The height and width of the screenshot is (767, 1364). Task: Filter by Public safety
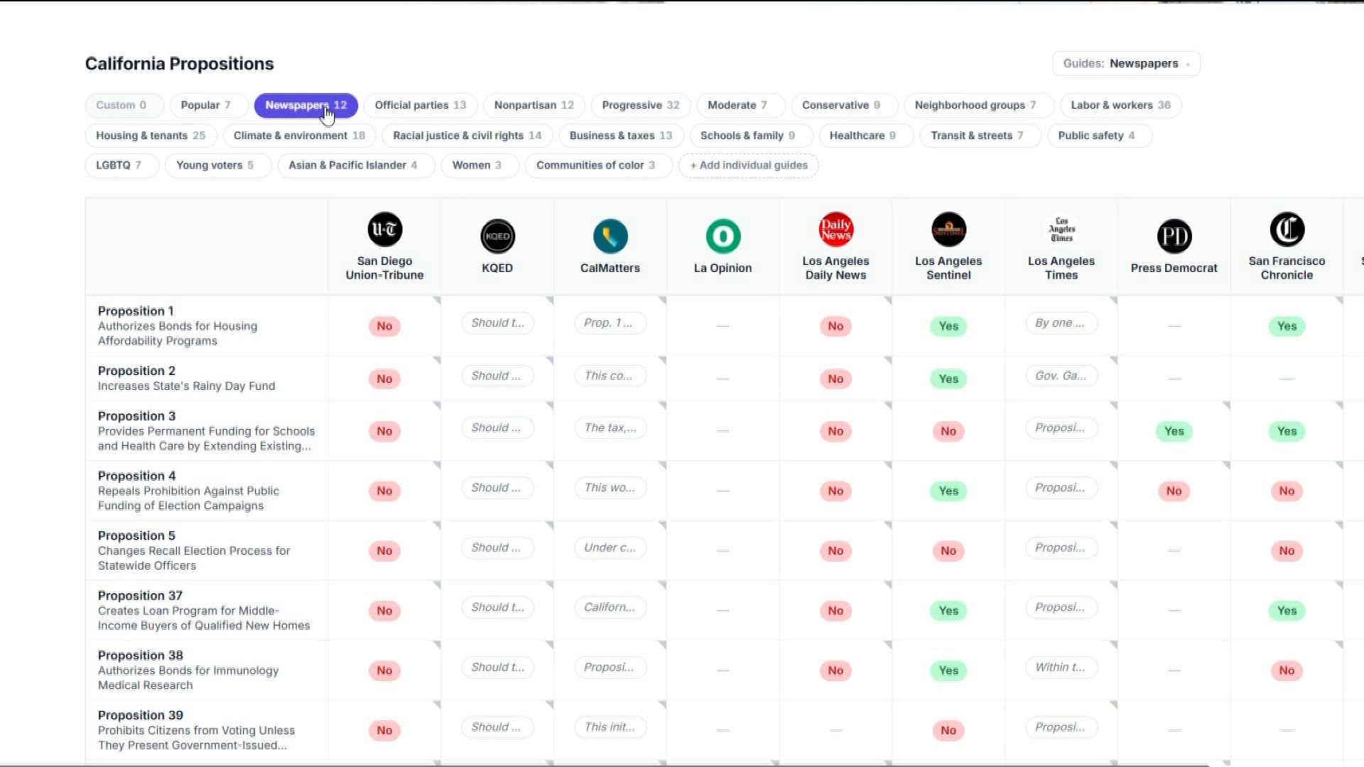tap(1100, 136)
